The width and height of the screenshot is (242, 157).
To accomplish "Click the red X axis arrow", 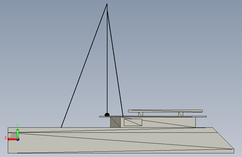I will coord(12,139).
